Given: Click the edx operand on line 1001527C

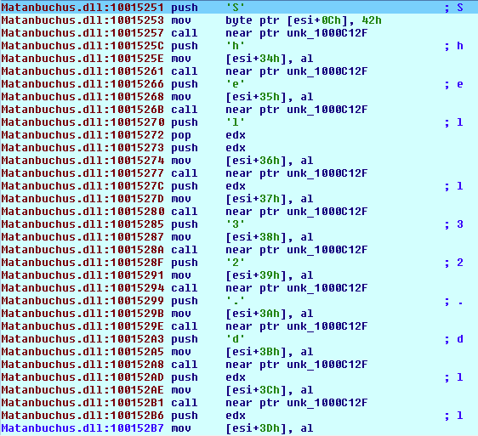Looking at the screenshot, I should [x=236, y=186].
